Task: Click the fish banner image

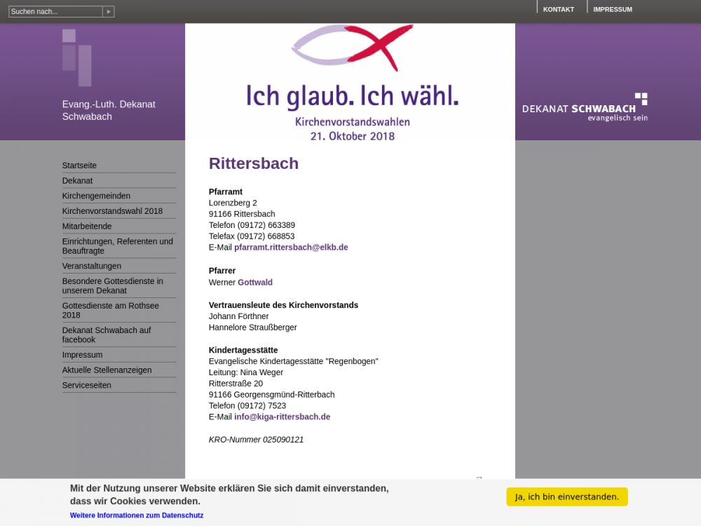Action: pos(351,83)
